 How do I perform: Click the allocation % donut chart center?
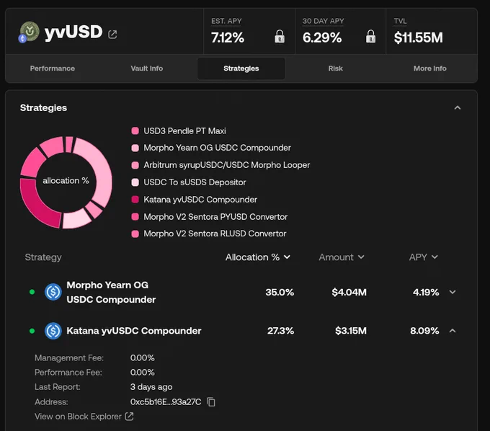point(66,181)
